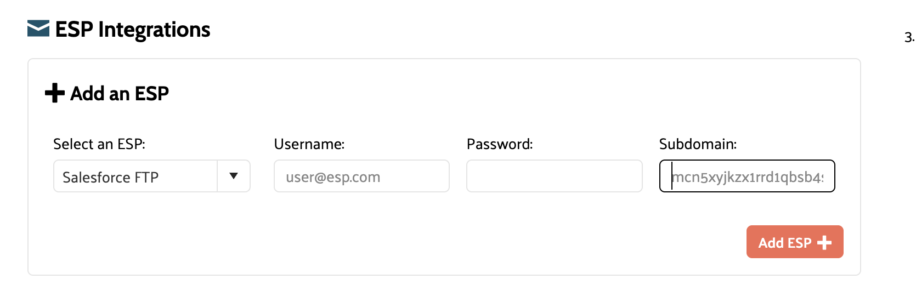Click the Salesforce FTP selected value text
916x296 pixels.
coord(111,178)
